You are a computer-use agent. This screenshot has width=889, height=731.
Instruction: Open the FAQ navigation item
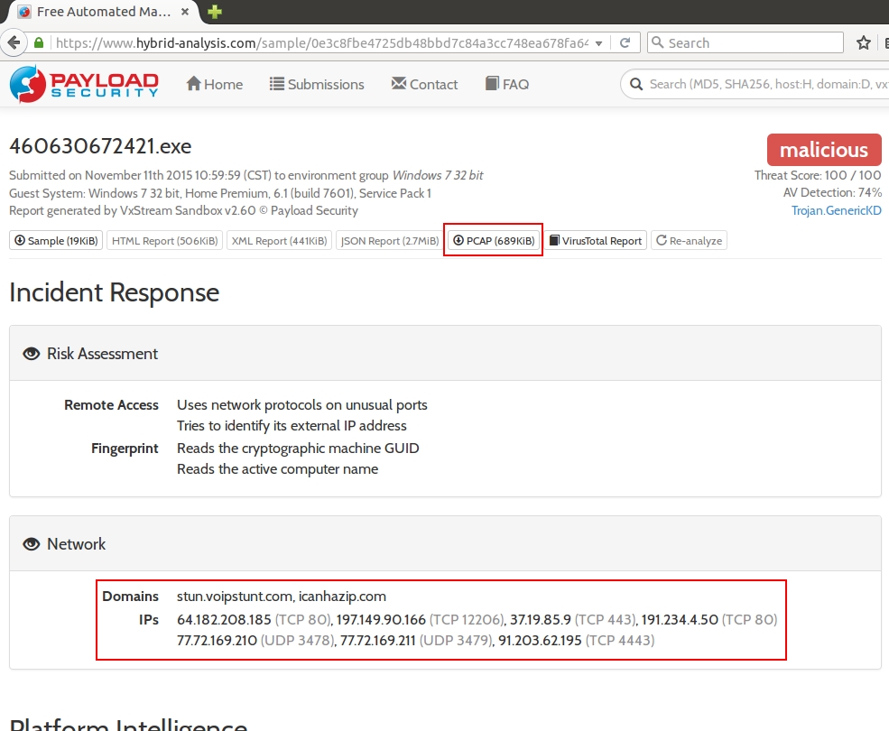(x=507, y=84)
